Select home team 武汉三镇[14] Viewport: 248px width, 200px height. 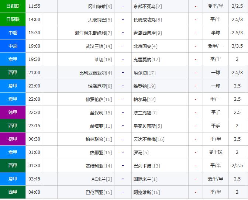pos(99,46)
